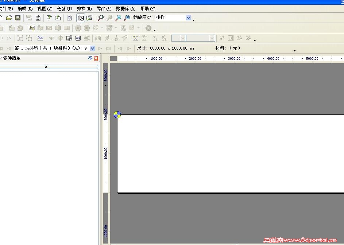The height and width of the screenshot is (245, 344).
Task: Click the L-shaped icon with the plus sign
Action: pos(222,38)
